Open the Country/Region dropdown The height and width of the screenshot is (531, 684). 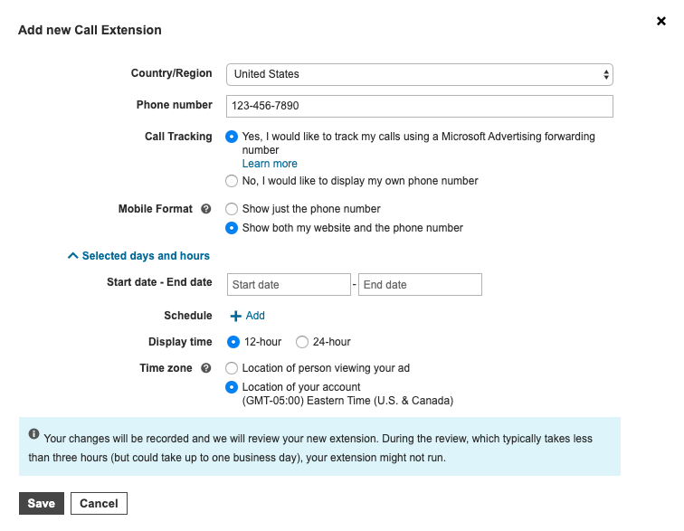pyautogui.click(x=420, y=74)
